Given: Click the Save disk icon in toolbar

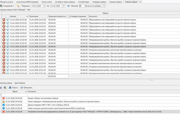Looking at the screenshot, I should pyautogui.click(x=2, y=6).
